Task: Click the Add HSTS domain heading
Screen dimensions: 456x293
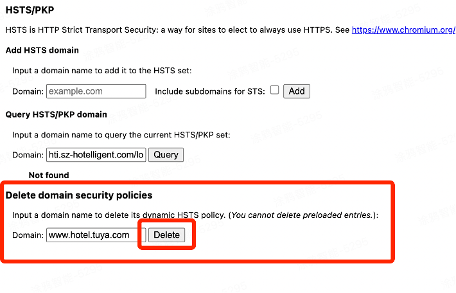Action: (42, 50)
